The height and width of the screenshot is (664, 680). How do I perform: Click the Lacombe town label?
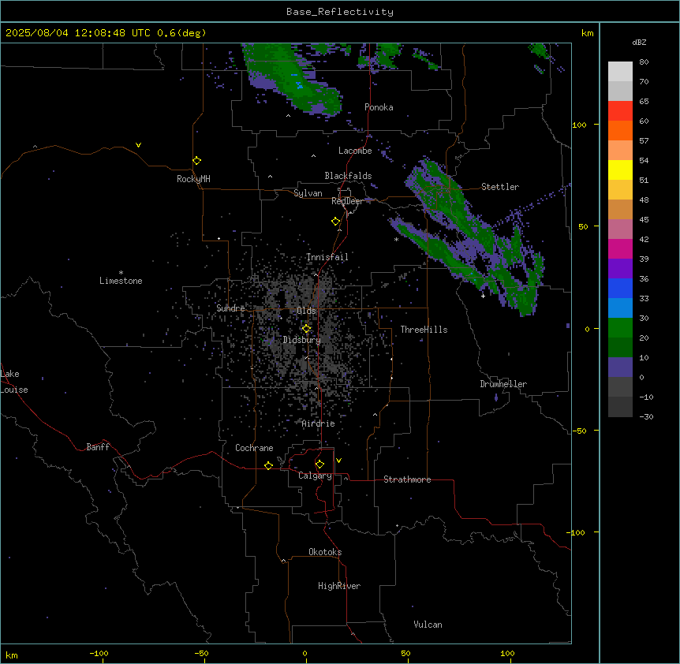click(x=355, y=151)
